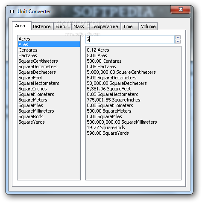
Task: Choose SquareMeters in the unit list
Action: click(49, 100)
